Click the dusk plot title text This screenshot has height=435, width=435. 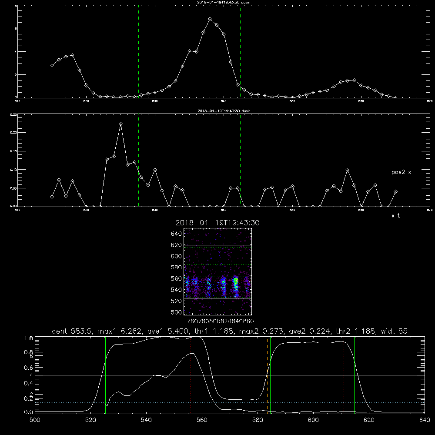click(224, 111)
